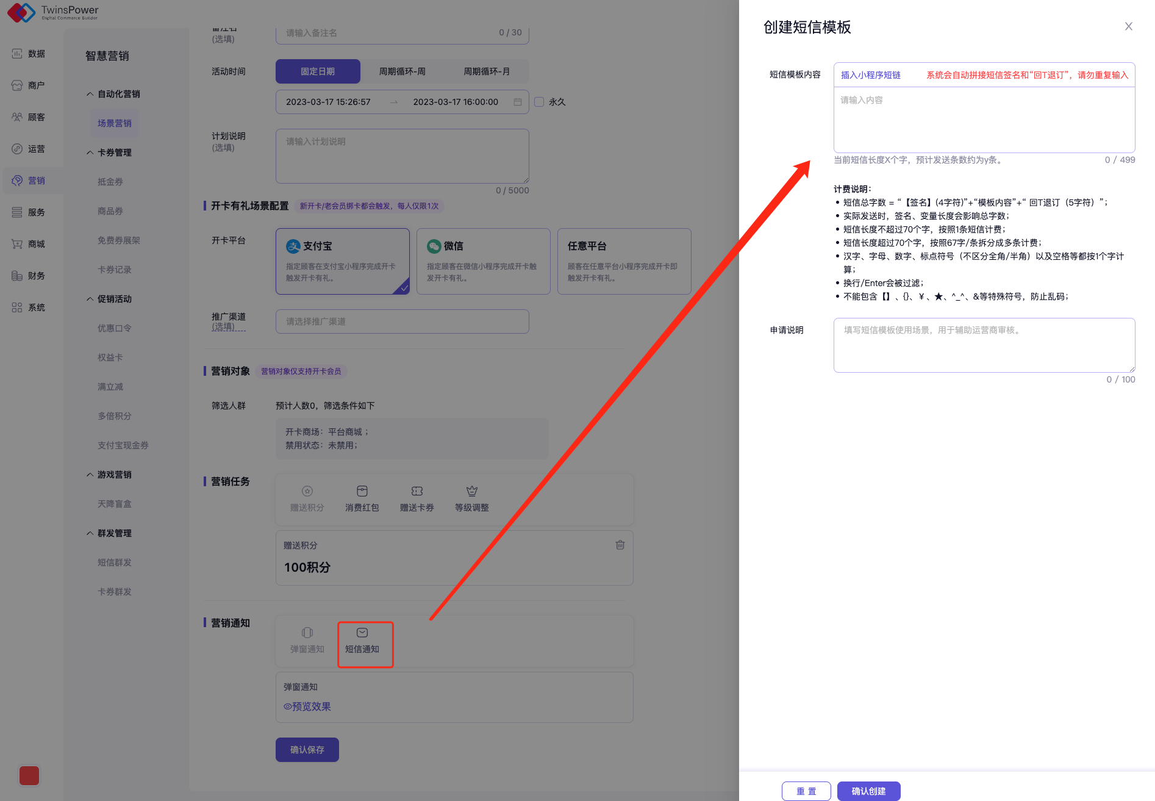
Task: Click the 插入小程序短链 link
Action: [x=870, y=75]
